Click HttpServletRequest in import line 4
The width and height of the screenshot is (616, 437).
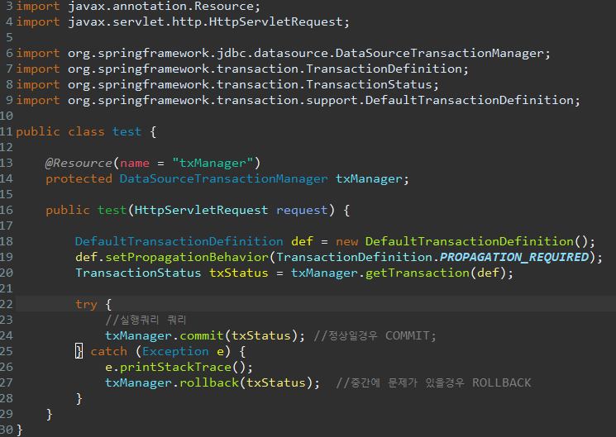tap(276, 21)
